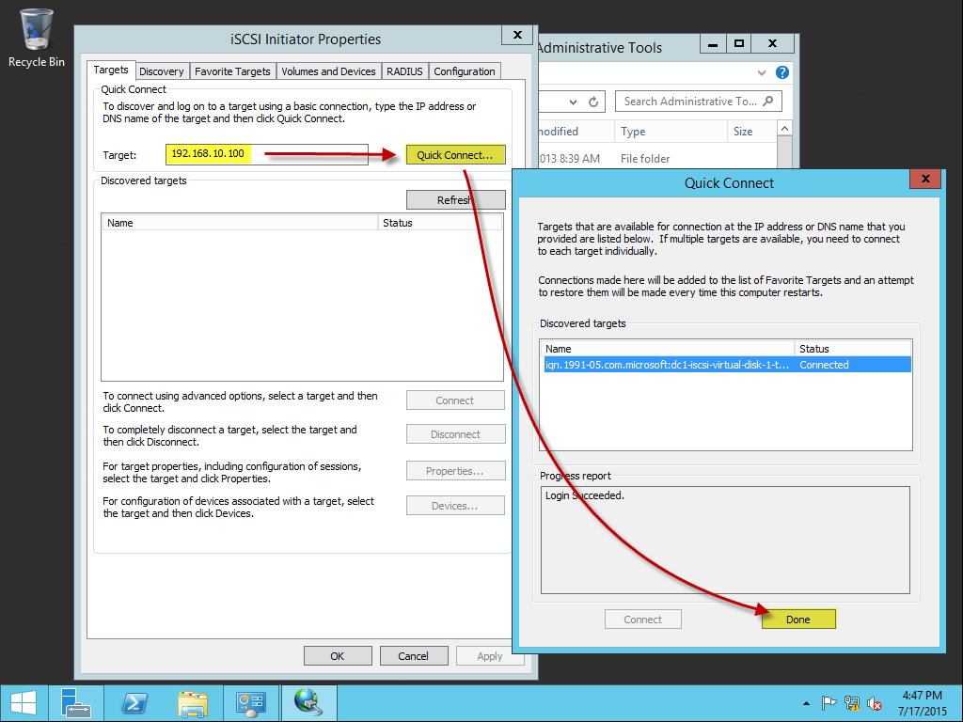The image size is (963, 722).
Task: Close the iSCSI Initiator Properties window
Action: tap(517, 35)
